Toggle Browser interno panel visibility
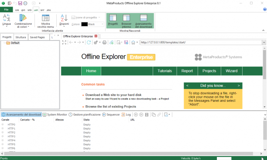This screenshot has width=267, height=160. click(x=127, y=21)
